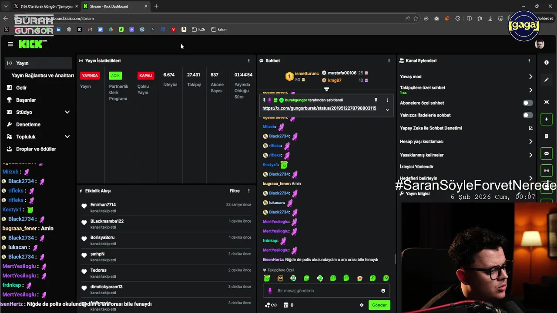Expand Yasaklanmış kelimeler options
This screenshot has height=313, width=557.
coord(530,155)
